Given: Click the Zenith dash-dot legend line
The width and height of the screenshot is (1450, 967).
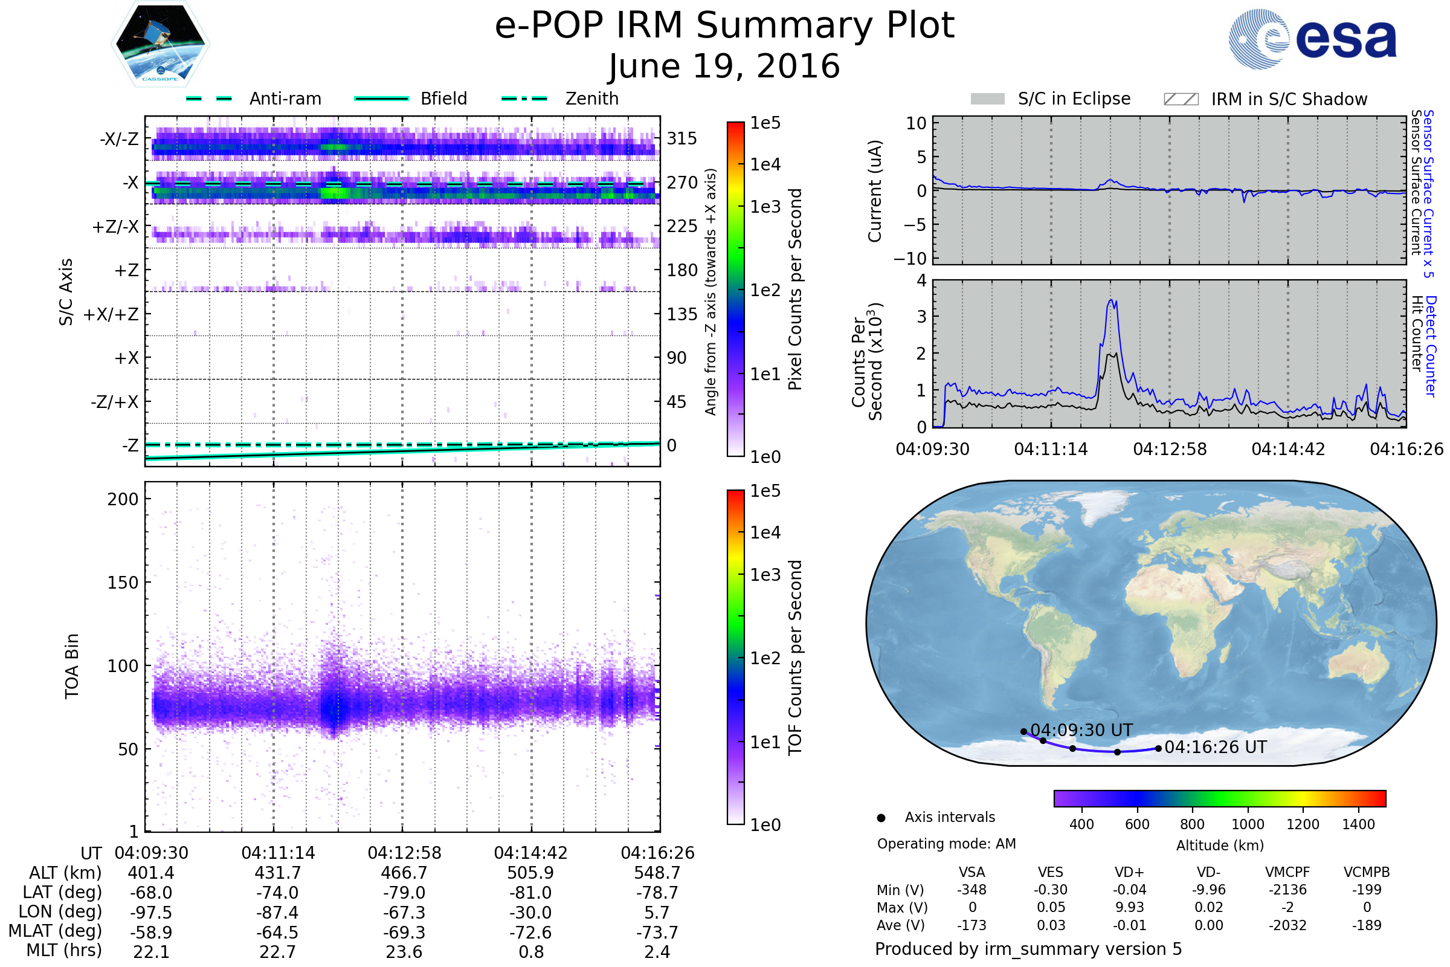Looking at the screenshot, I should click(524, 99).
